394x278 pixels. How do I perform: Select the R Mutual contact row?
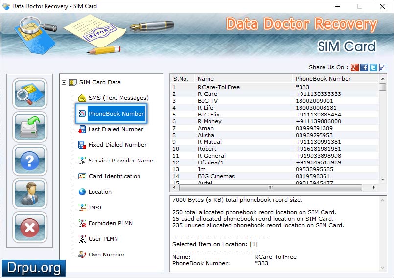pos(275,142)
